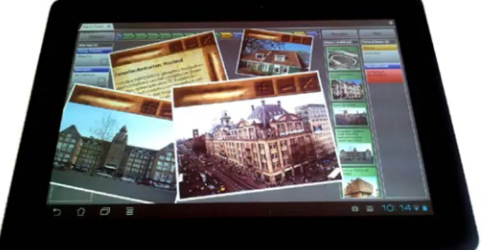Click the left gray button atop the right sidebar

340,34
